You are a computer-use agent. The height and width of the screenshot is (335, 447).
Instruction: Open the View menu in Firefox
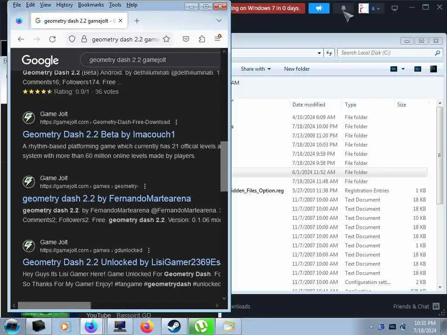pyautogui.click(x=45, y=5)
